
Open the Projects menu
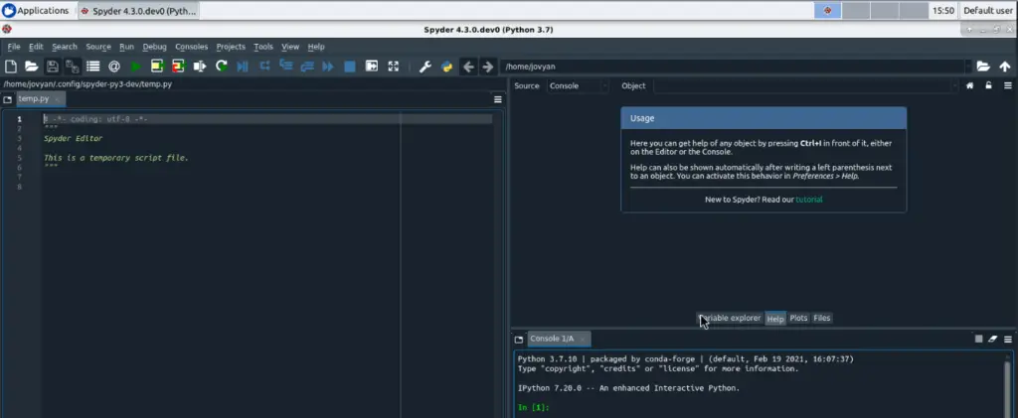click(x=231, y=47)
